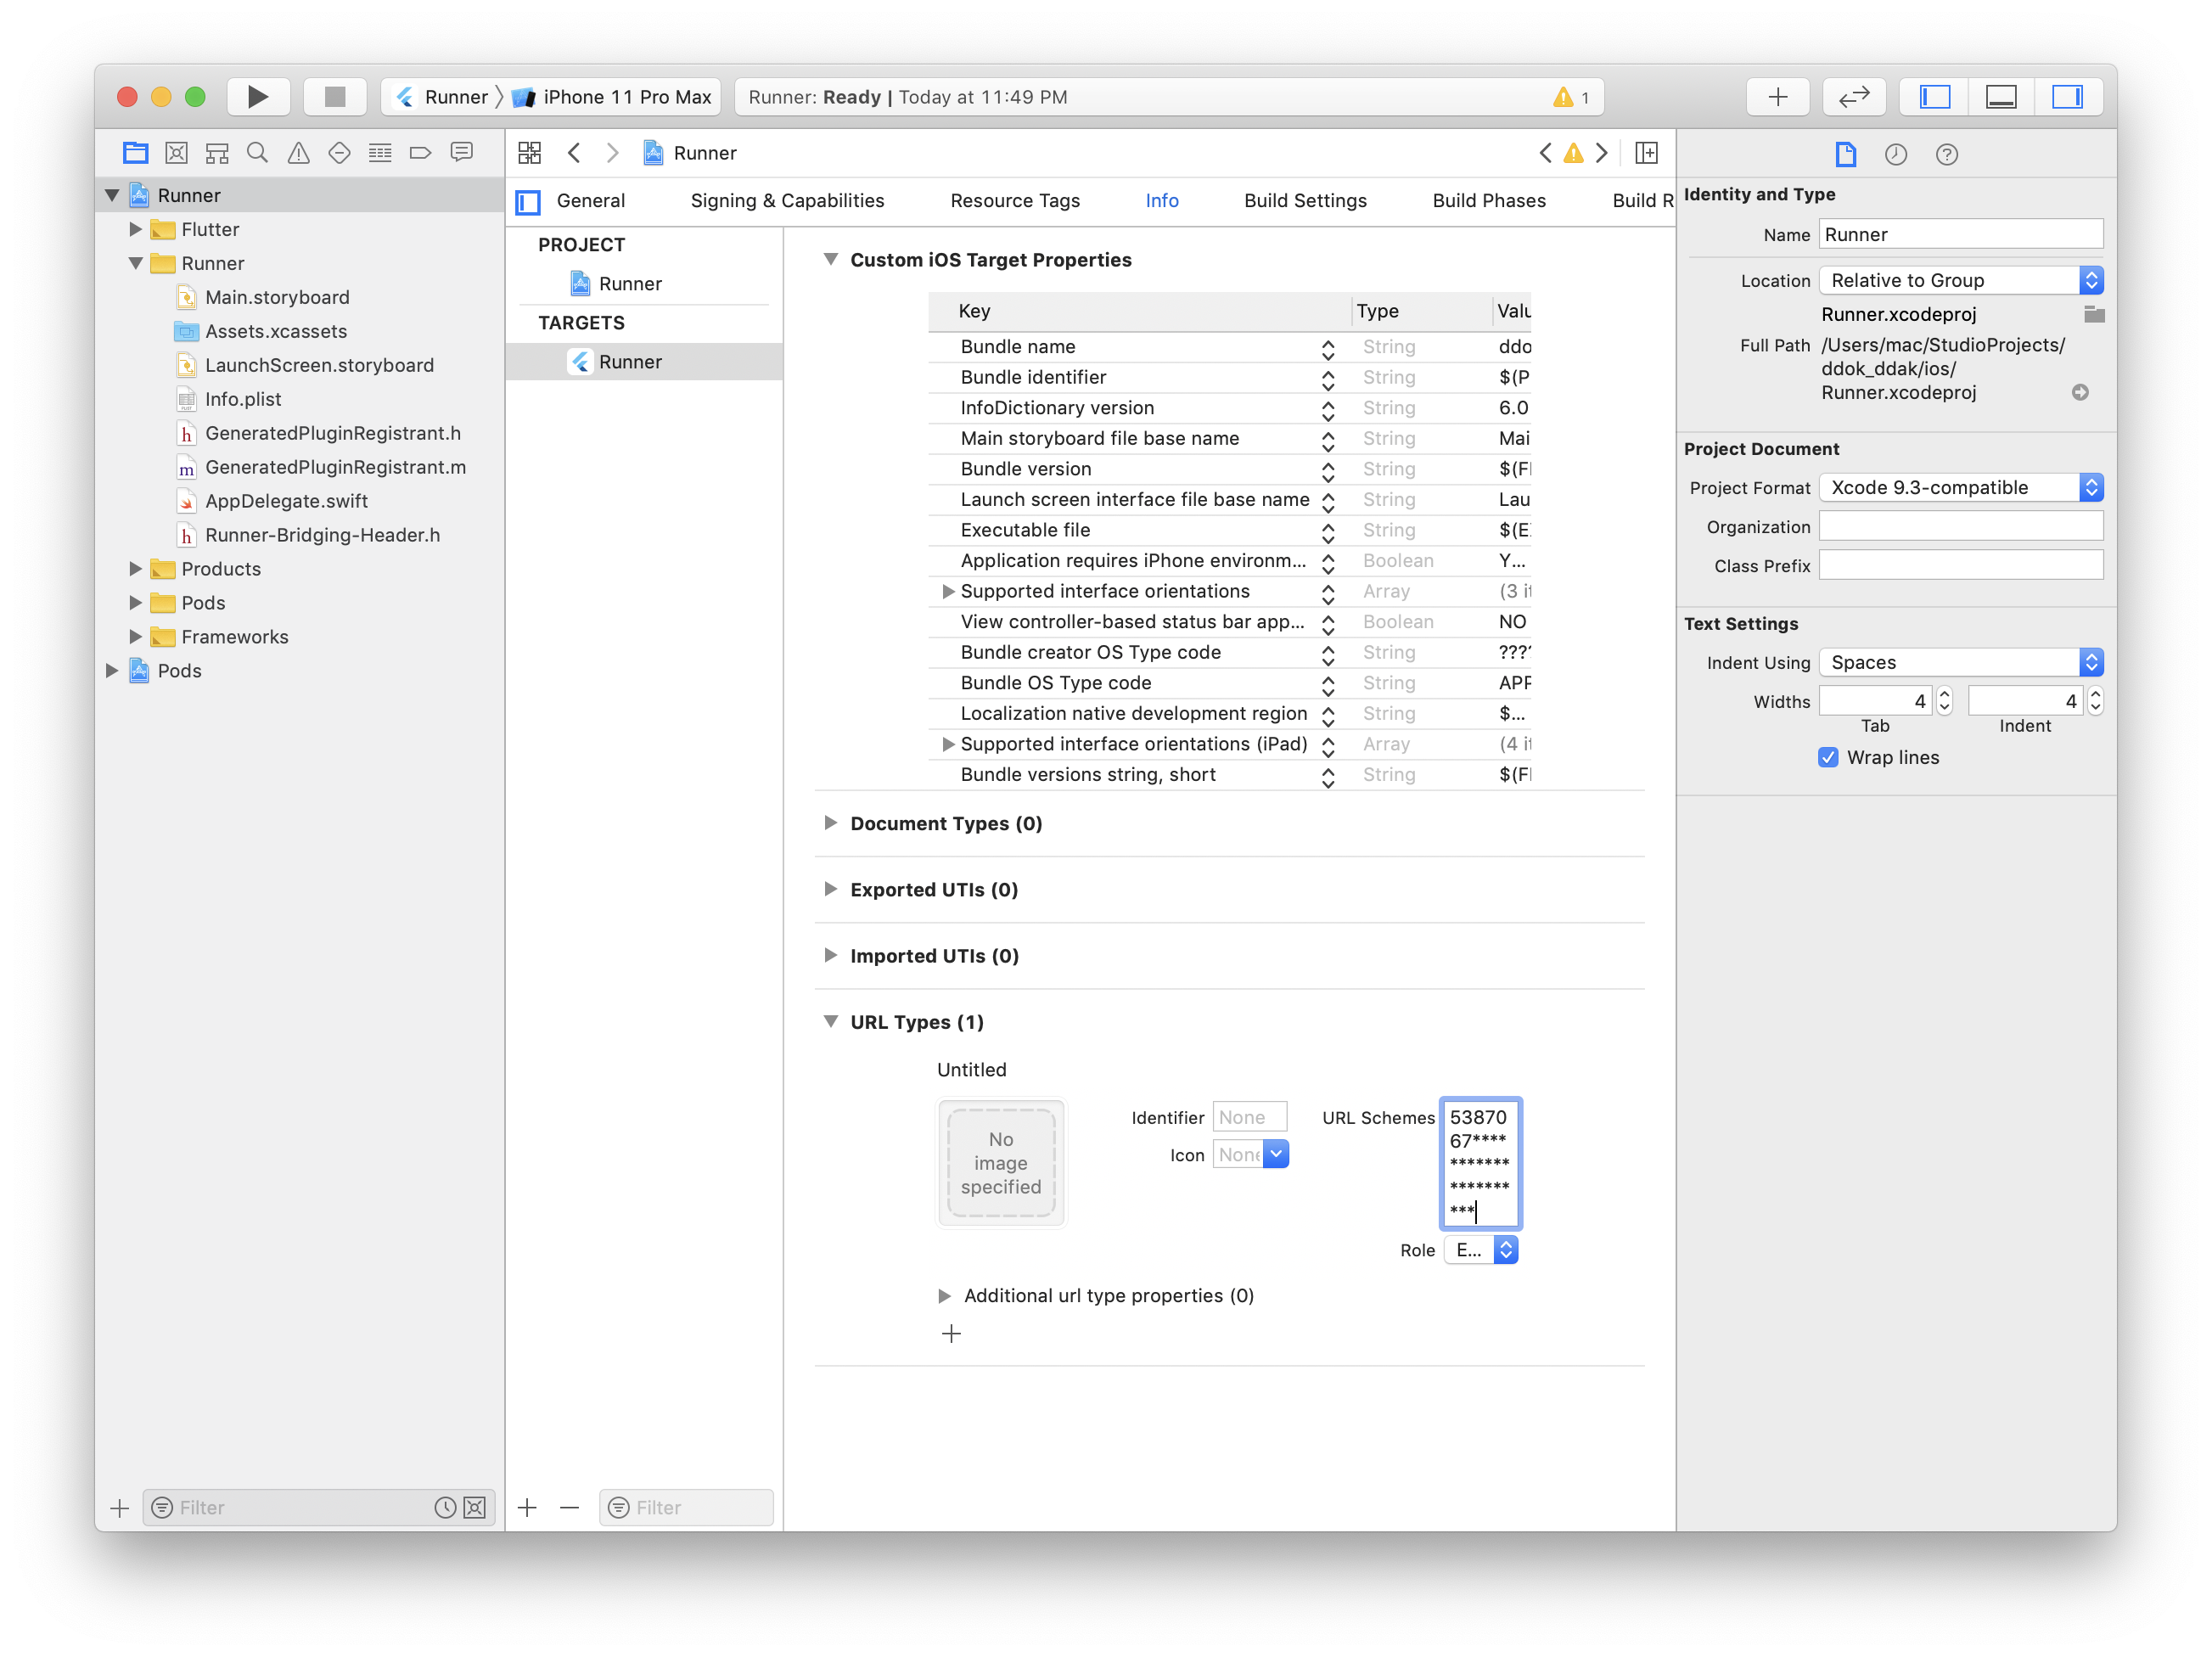The image size is (2212, 1657).
Task: Show the history inspector clock icon
Action: (x=1895, y=155)
